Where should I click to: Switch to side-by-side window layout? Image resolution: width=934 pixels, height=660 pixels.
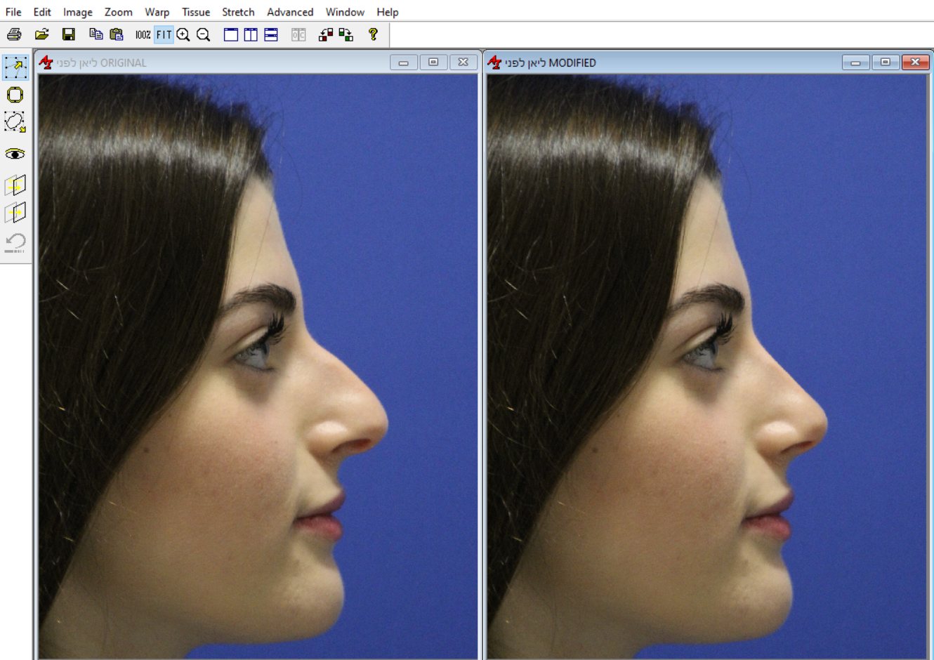(251, 34)
